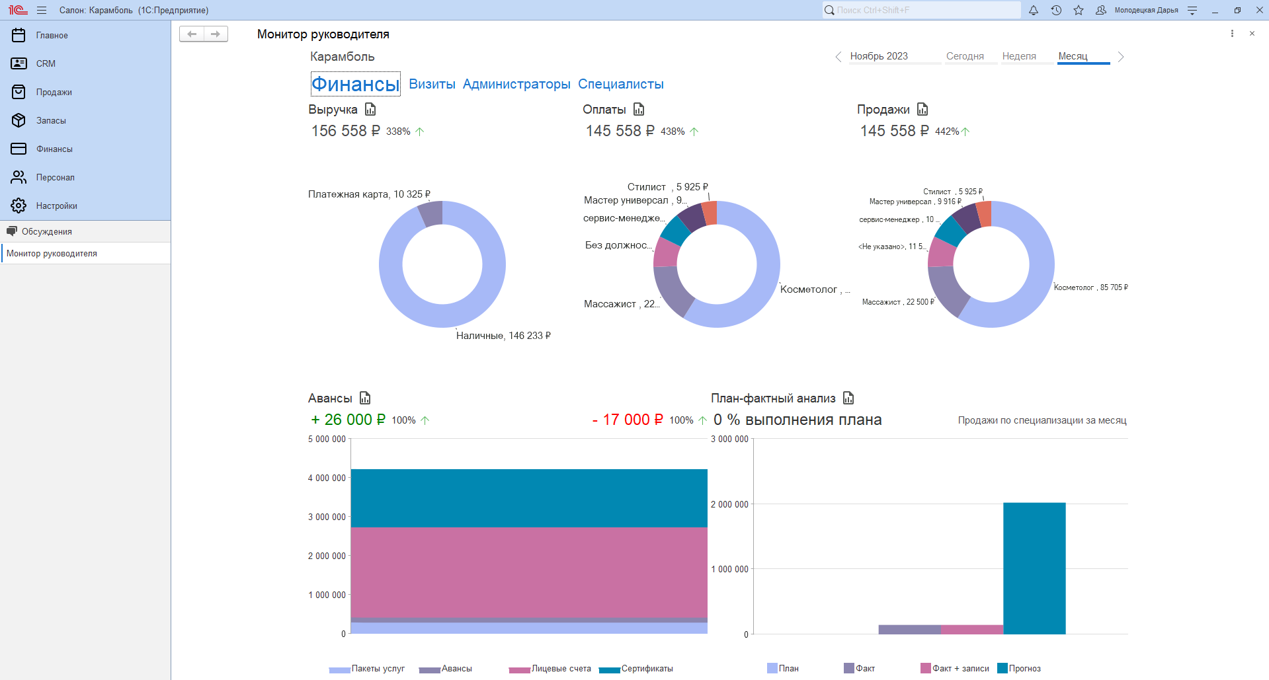Open the report icon next to Оплаты
Image resolution: width=1269 pixels, height=680 pixels.
(x=639, y=110)
